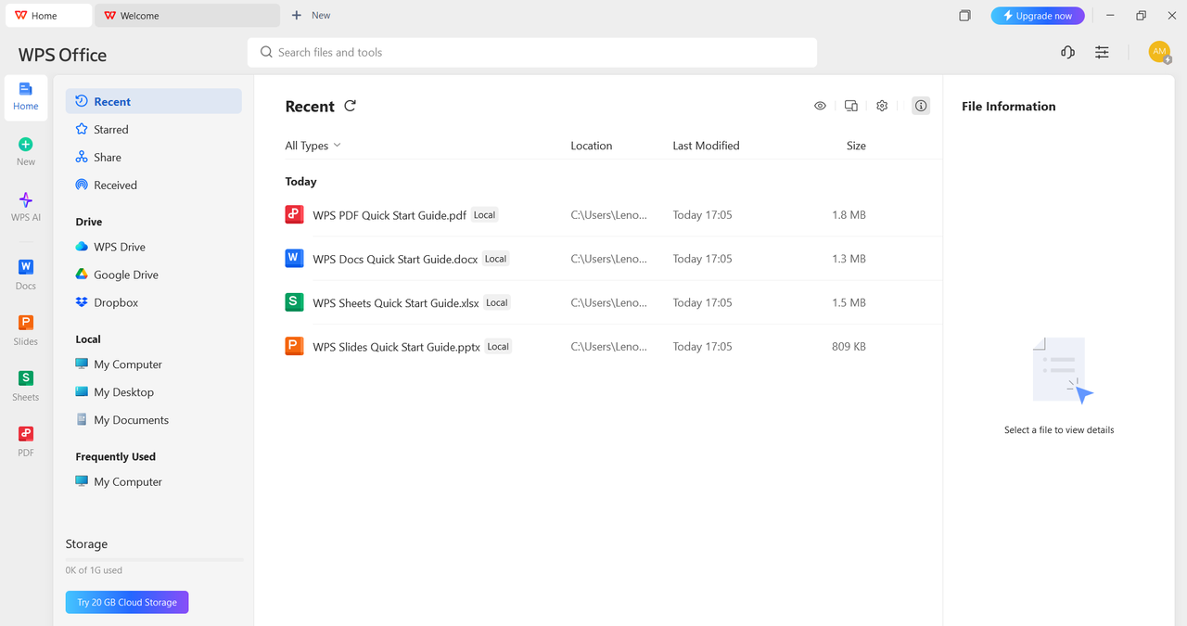This screenshot has width=1187, height=626.
Task: Click Try 20 GB Cloud Storage
Action: [x=127, y=602]
